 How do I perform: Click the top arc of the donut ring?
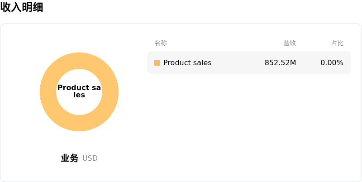click(x=79, y=61)
